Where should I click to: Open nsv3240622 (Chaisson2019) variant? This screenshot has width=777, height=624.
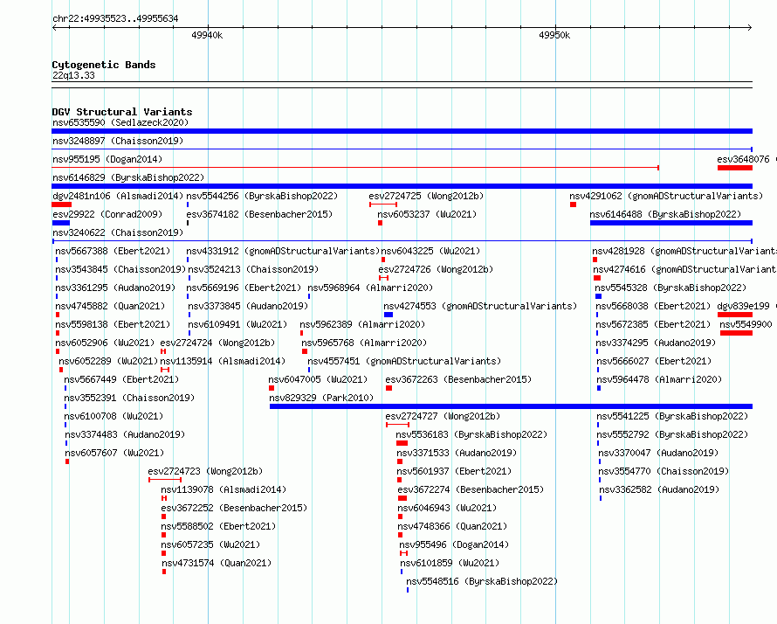tap(118, 232)
